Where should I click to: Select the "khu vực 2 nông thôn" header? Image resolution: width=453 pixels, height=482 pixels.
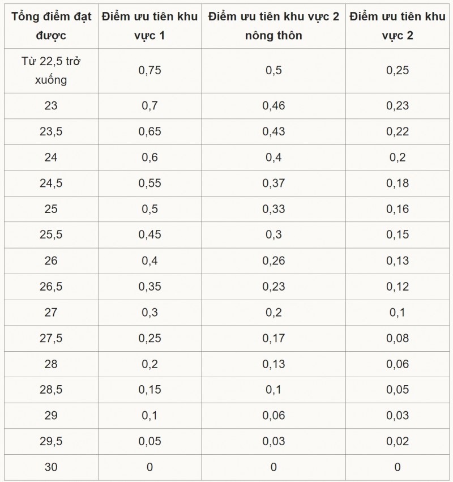point(273,25)
